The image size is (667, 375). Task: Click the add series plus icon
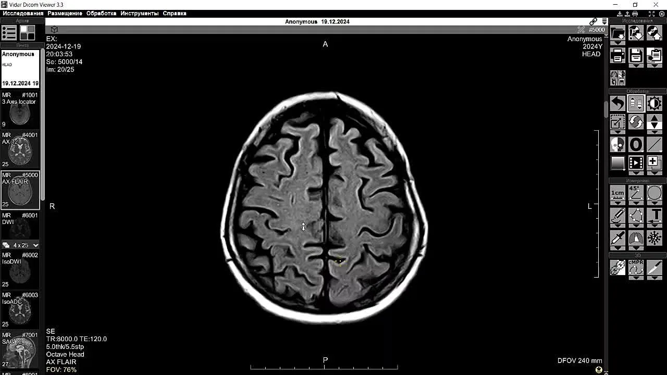point(654,163)
